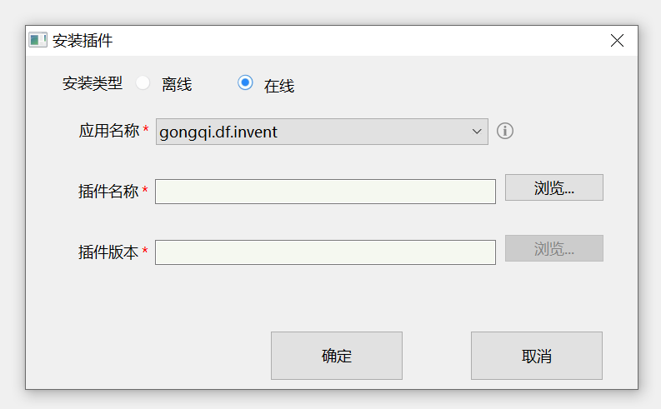Focus the 插件名称 input field
Image resolution: width=661 pixels, height=409 pixels.
[x=325, y=192]
